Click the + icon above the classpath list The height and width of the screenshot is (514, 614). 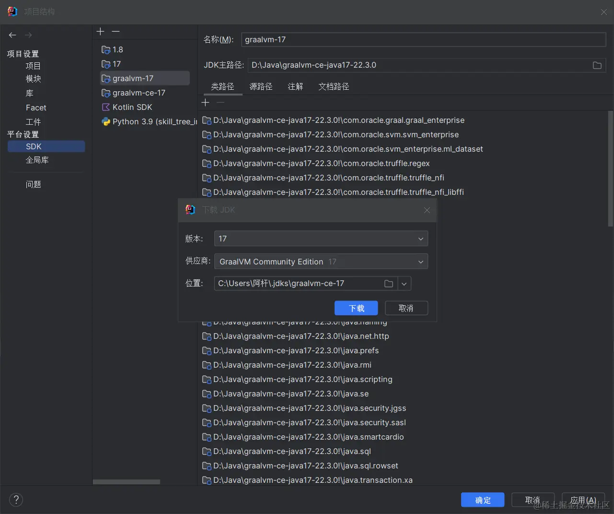pyautogui.click(x=205, y=102)
